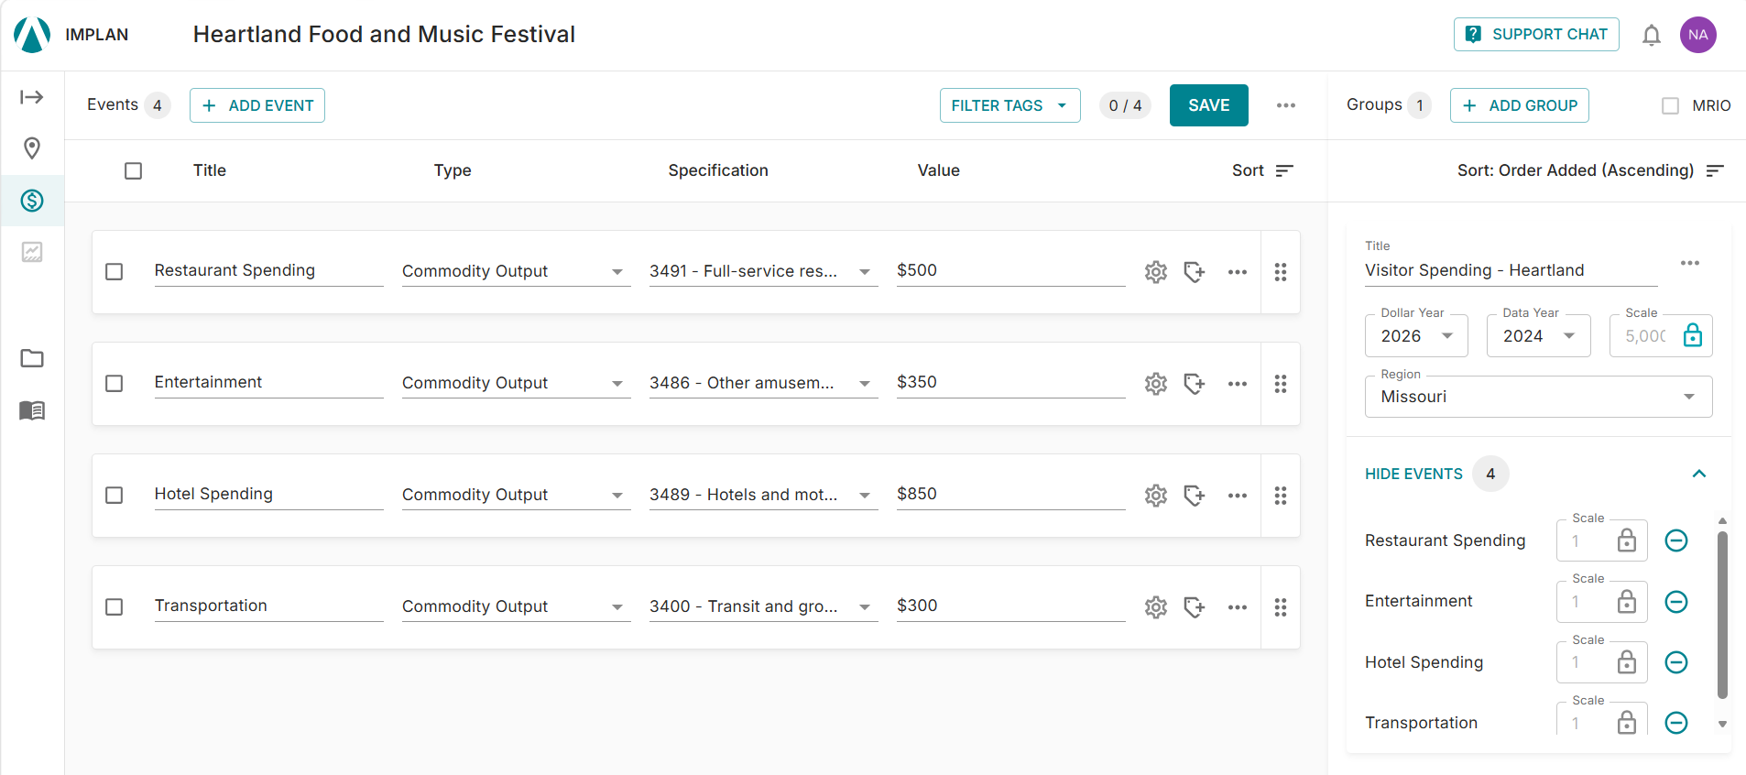
Task: Open the events Sort menu
Action: [1262, 170]
